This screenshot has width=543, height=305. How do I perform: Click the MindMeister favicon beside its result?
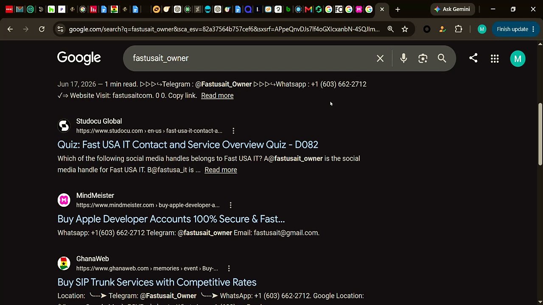click(x=64, y=200)
